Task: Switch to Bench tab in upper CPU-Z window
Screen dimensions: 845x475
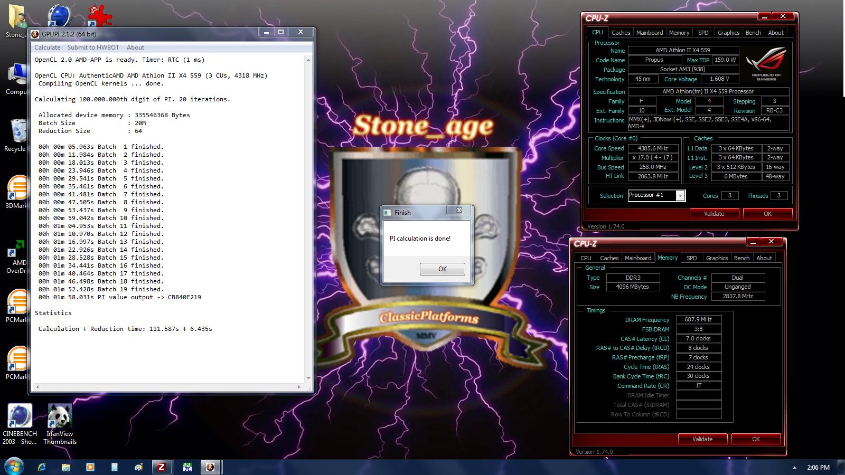Action: [x=753, y=33]
